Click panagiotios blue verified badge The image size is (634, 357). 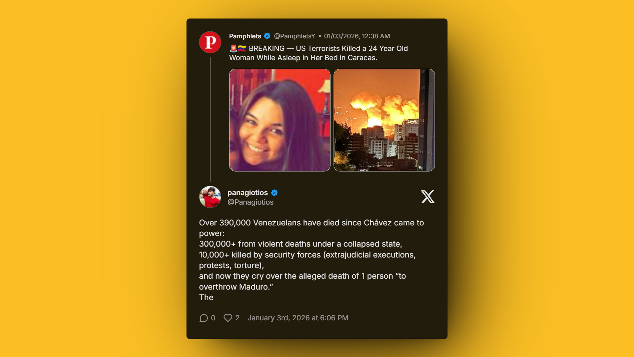point(274,193)
